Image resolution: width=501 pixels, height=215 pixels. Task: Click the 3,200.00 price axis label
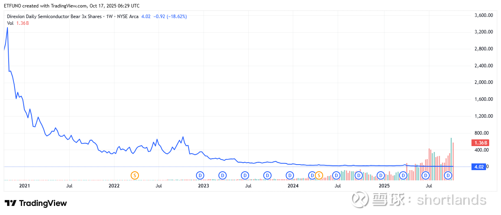pyautogui.click(x=484, y=32)
